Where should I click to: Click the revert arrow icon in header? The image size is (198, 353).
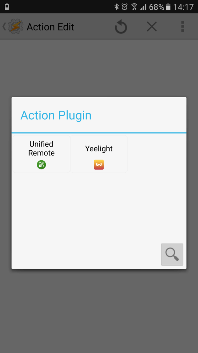coord(121,27)
